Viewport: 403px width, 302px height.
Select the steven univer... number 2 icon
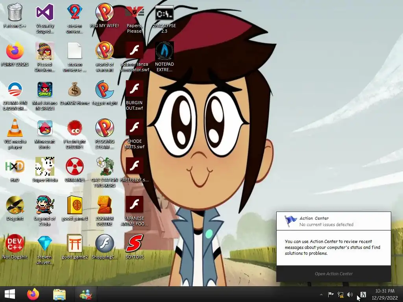click(x=74, y=12)
